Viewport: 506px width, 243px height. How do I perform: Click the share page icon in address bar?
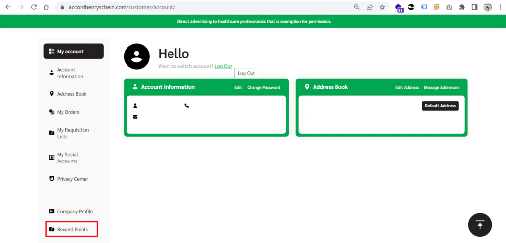point(369,7)
